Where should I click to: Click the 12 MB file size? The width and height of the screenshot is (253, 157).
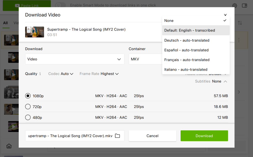(x=222, y=117)
